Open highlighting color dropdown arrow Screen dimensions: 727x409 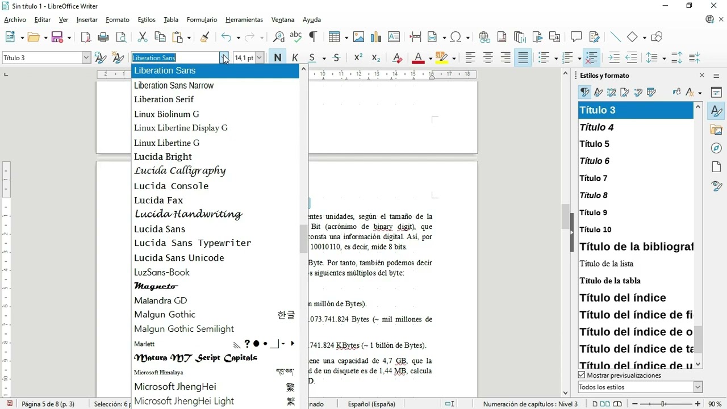pos(454,58)
